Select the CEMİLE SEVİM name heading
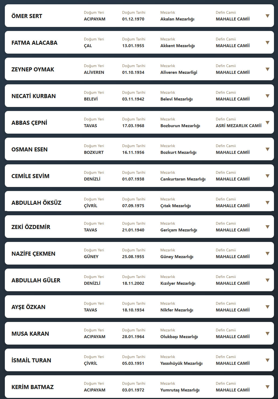278x399 pixels. point(30,176)
